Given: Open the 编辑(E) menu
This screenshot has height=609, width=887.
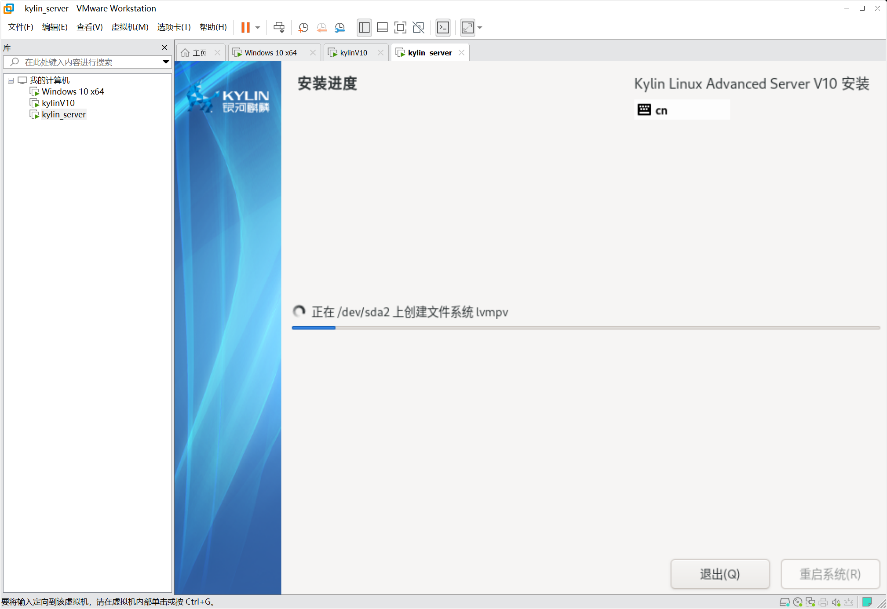Looking at the screenshot, I should point(55,27).
